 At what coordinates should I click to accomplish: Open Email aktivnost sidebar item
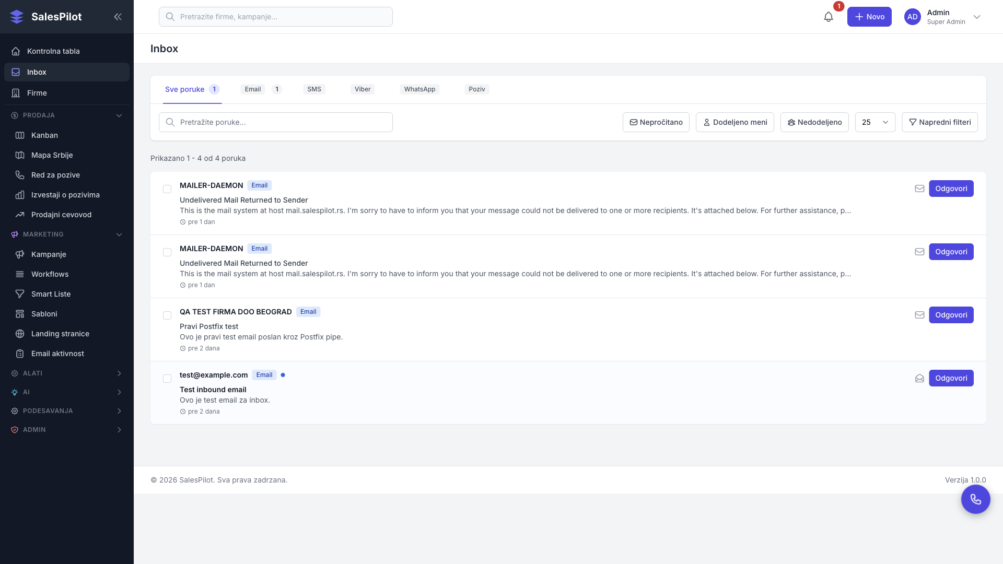(57, 354)
